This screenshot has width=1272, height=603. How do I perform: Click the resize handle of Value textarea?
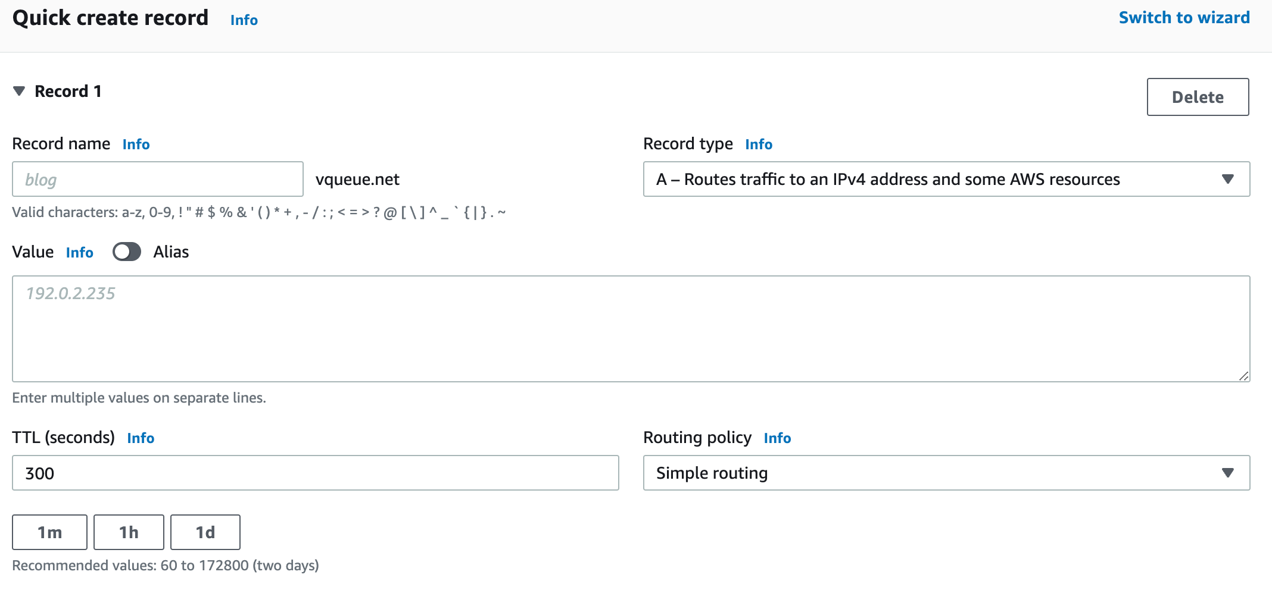tap(1243, 376)
